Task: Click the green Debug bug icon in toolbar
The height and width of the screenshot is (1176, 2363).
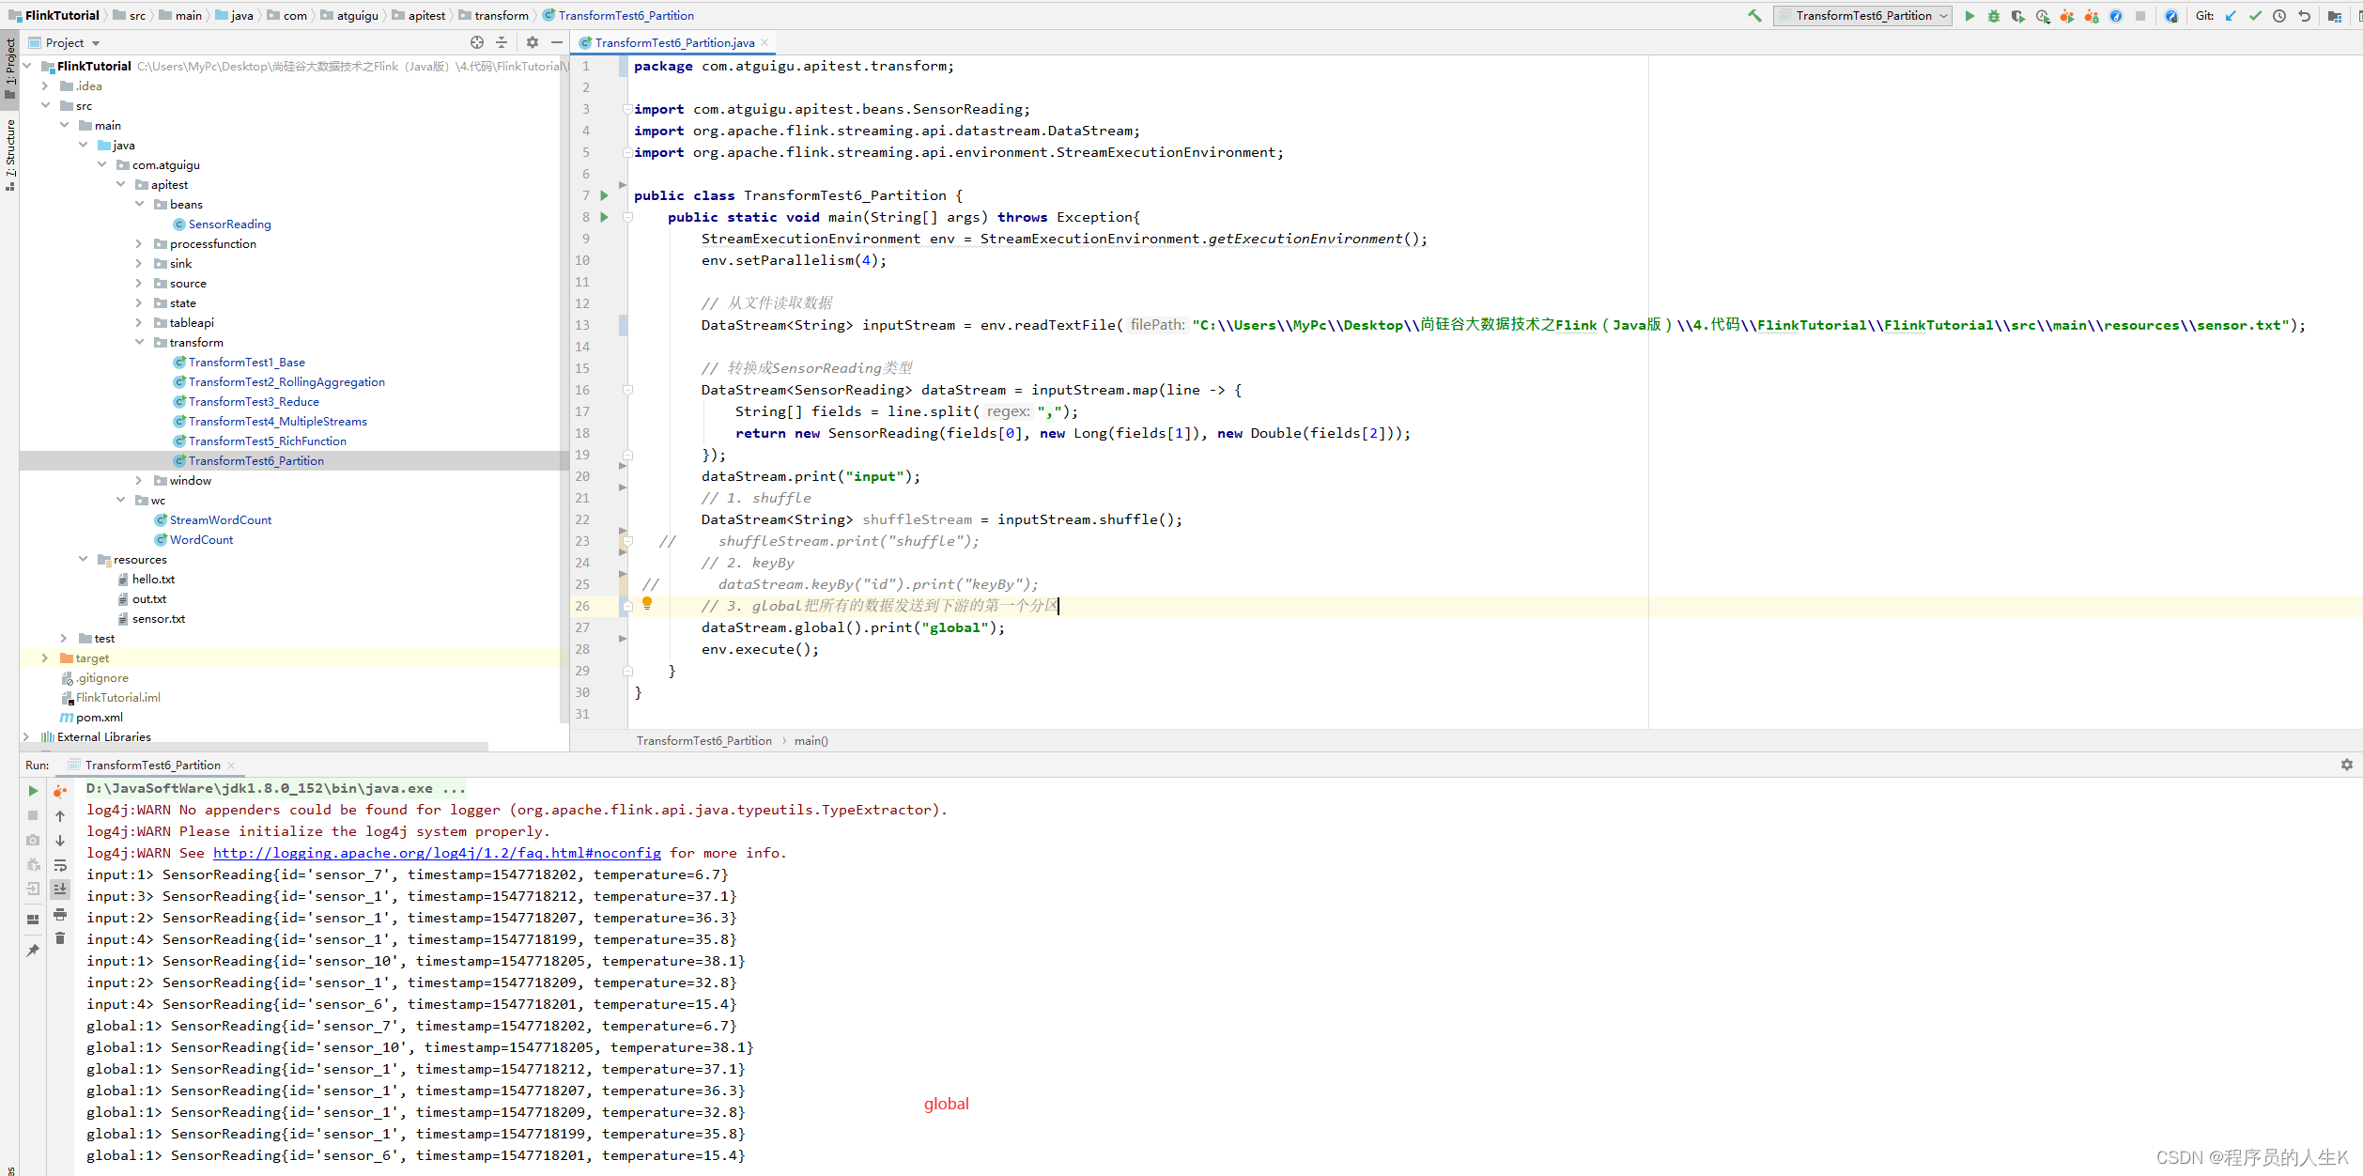Action: pos(1993,16)
